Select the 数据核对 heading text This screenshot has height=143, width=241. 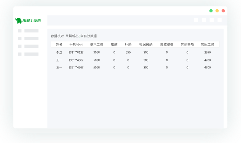57,36
